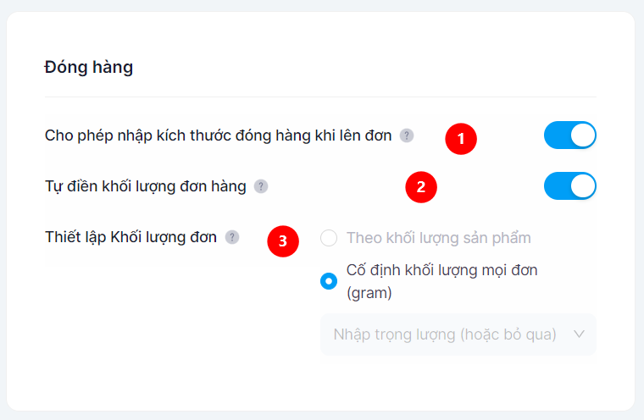Click "Cho phép nhập kích thước đóng hàng" label
The height and width of the screenshot is (420, 644).
(218, 135)
